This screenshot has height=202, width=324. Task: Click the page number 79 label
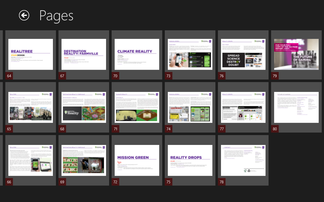tap(275, 76)
